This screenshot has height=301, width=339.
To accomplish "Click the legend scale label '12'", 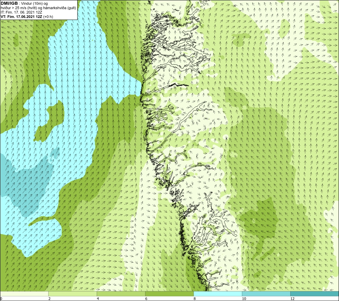I will [292, 299].
